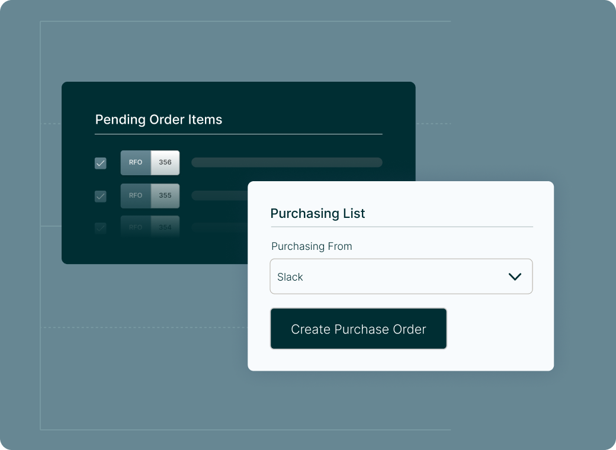
Task: Click the description bar for RFO 355
Action: (x=219, y=195)
